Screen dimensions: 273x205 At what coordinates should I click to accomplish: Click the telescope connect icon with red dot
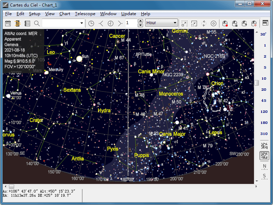(225, 23)
